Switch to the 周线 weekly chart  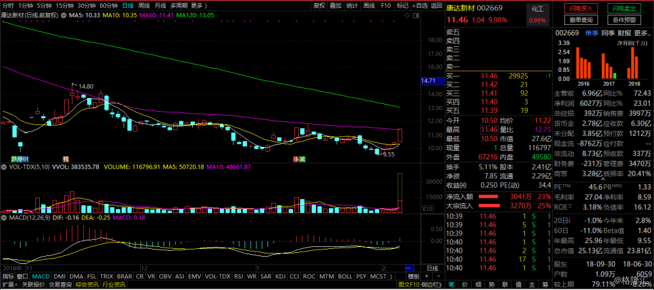point(144,5)
